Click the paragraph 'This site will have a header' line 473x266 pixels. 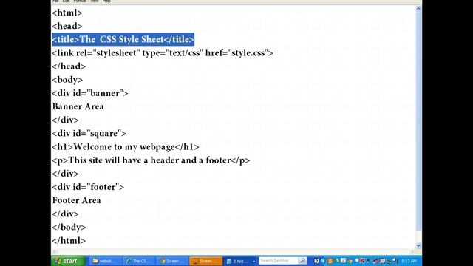151,160
